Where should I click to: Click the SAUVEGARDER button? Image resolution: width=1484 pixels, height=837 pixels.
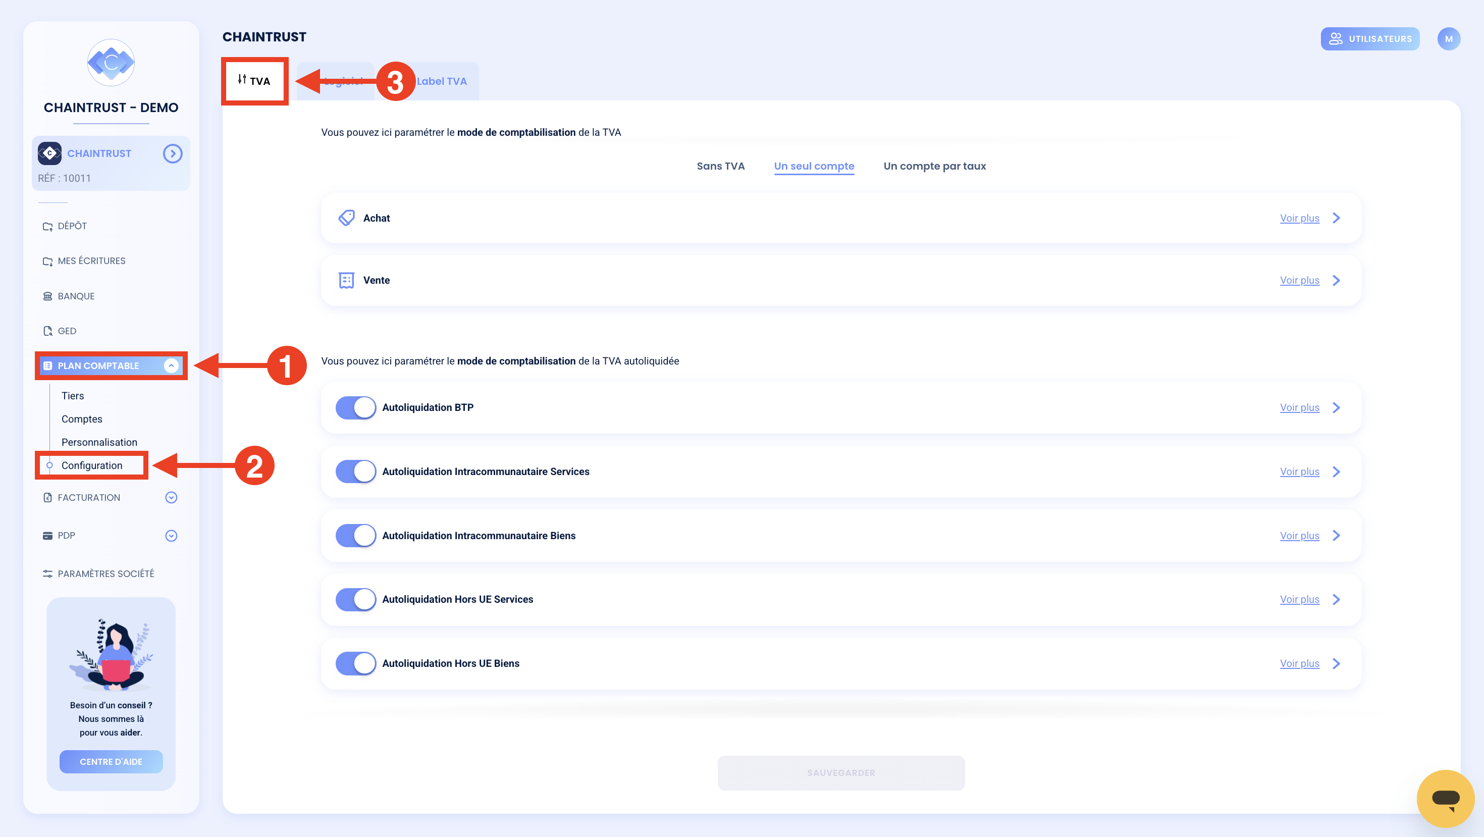point(841,773)
